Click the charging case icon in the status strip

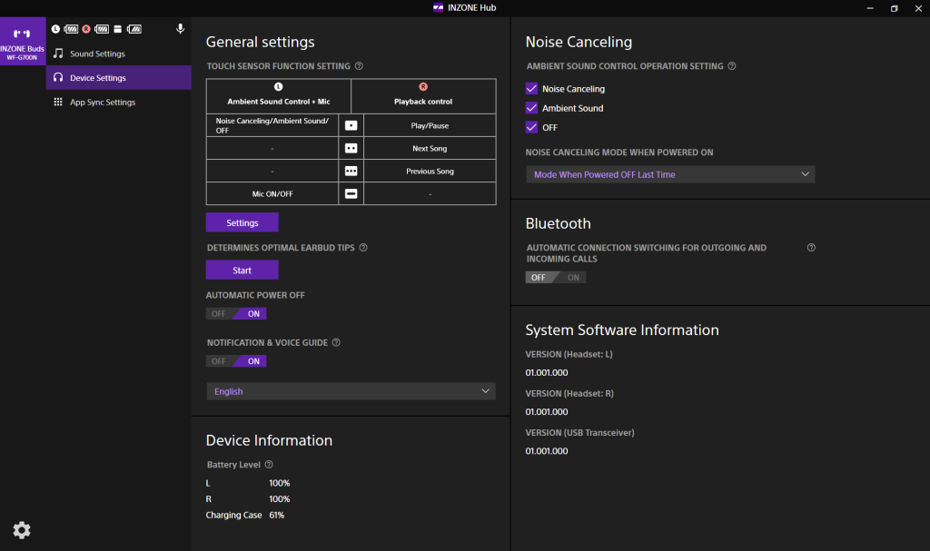tap(117, 29)
